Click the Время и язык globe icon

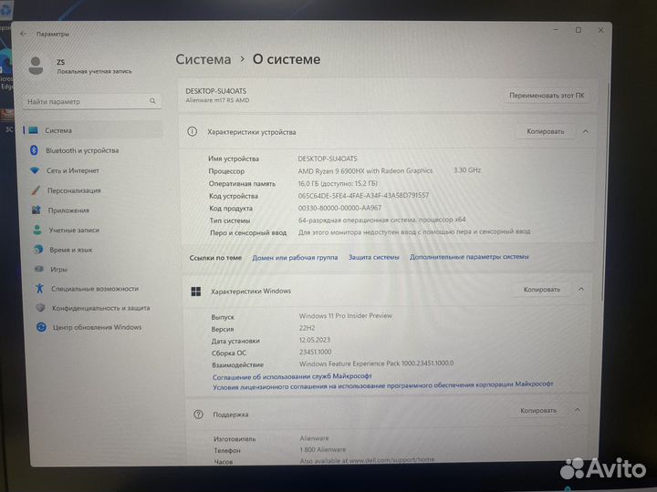(x=38, y=249)
